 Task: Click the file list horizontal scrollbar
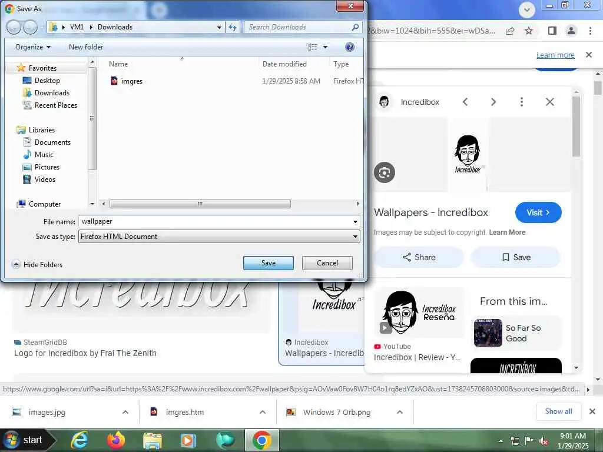200,204
